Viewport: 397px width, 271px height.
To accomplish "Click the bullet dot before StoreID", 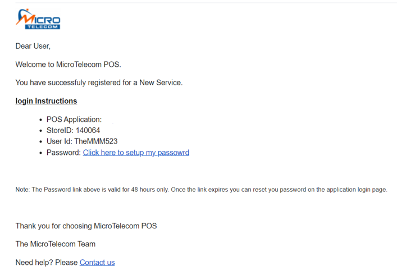I will click(x=41, y=131).
